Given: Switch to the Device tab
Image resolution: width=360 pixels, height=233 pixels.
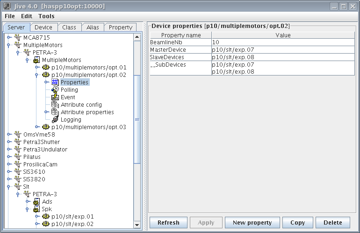Looking at the screenshot, I should click(x=43, y=27).
